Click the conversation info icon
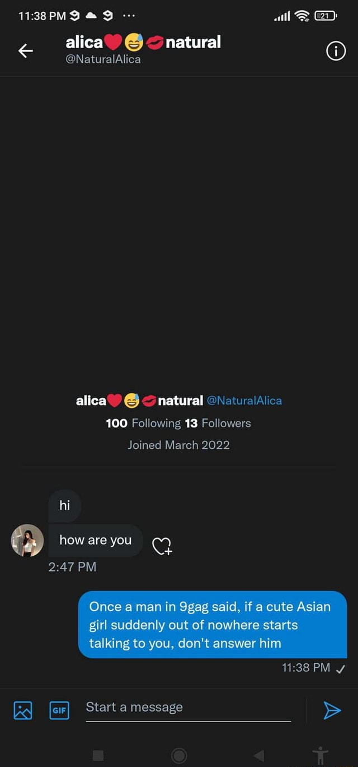Image resolution: width=358 pixels, height=767 pixels. coord(336,51)
